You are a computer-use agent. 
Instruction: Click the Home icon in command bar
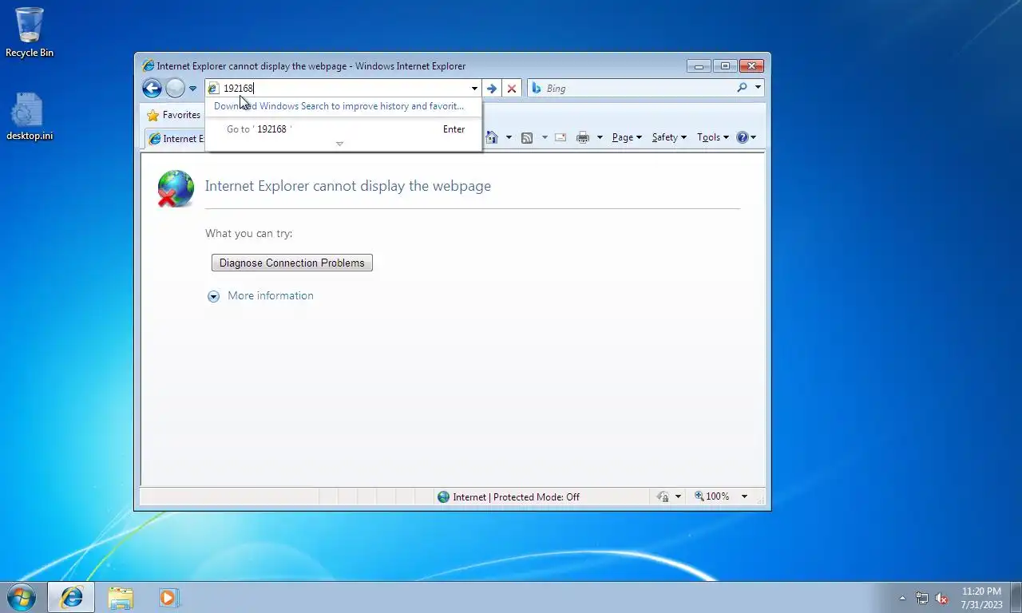point(492,137)
